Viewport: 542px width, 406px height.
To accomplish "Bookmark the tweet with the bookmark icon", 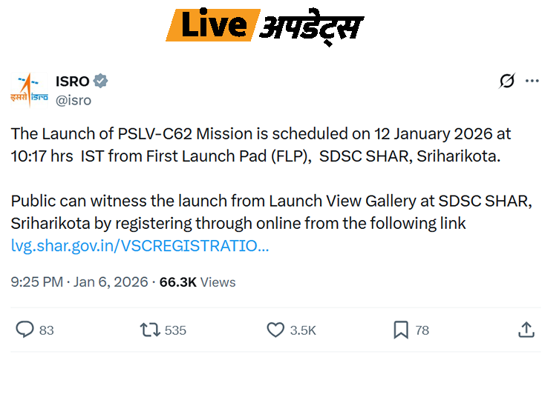I will tap(401, 330).
